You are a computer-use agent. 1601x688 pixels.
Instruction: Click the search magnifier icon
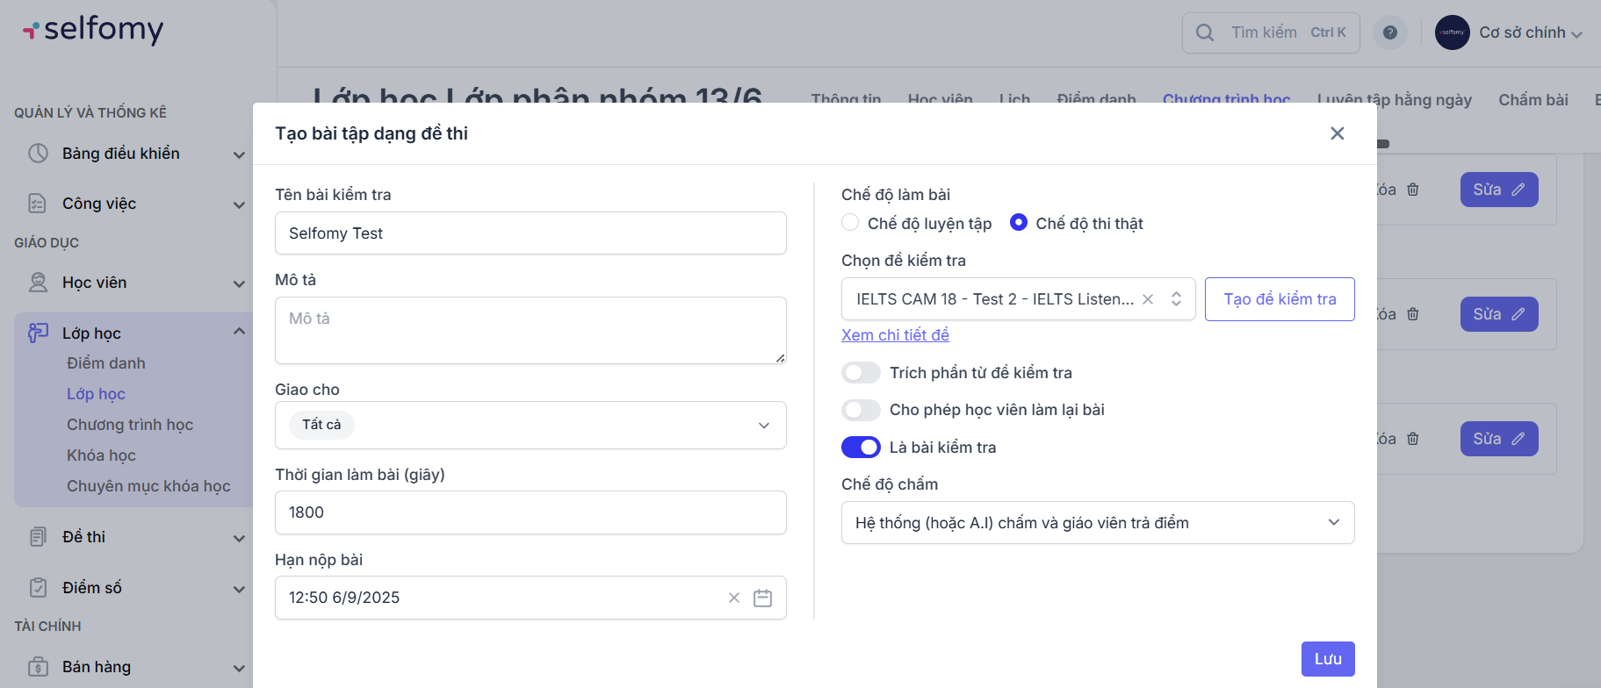pos(1205,32)
